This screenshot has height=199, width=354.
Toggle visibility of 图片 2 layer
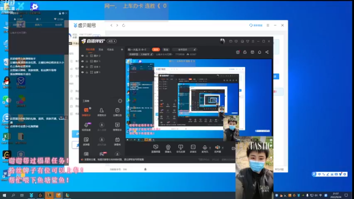[x=82, y=56]
